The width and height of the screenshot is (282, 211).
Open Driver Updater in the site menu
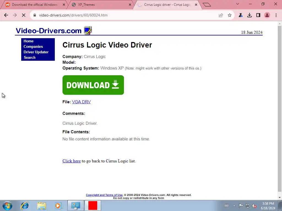click(36, 52)
